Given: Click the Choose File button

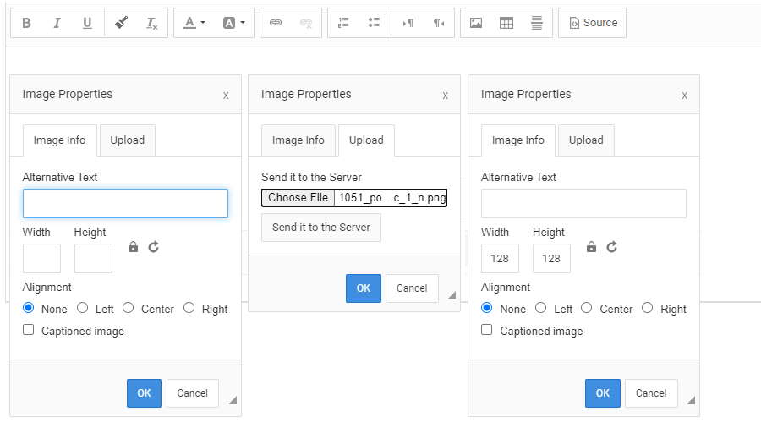Looking at the screenshot, I should (x=298, y=198).
